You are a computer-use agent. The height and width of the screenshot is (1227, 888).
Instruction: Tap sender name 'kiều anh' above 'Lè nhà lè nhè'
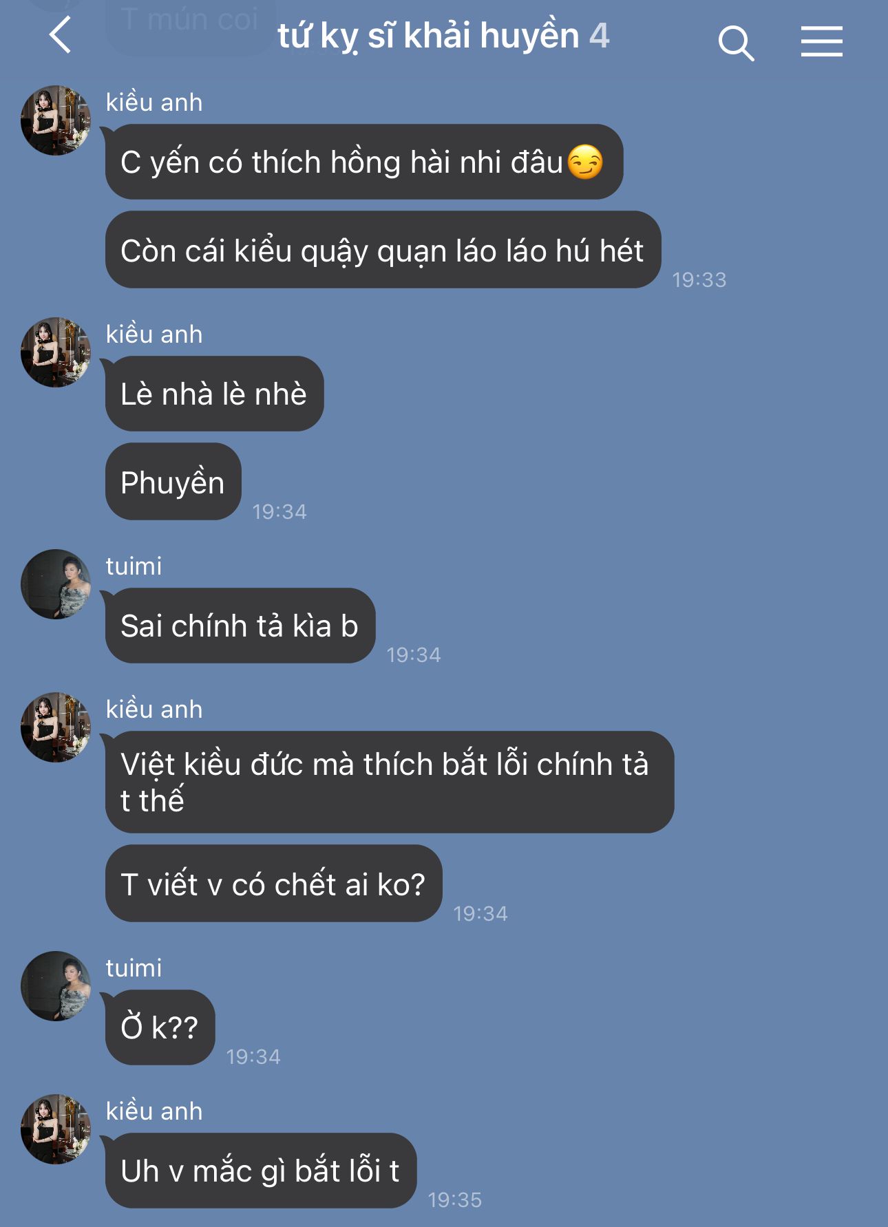tap(154, 334)
